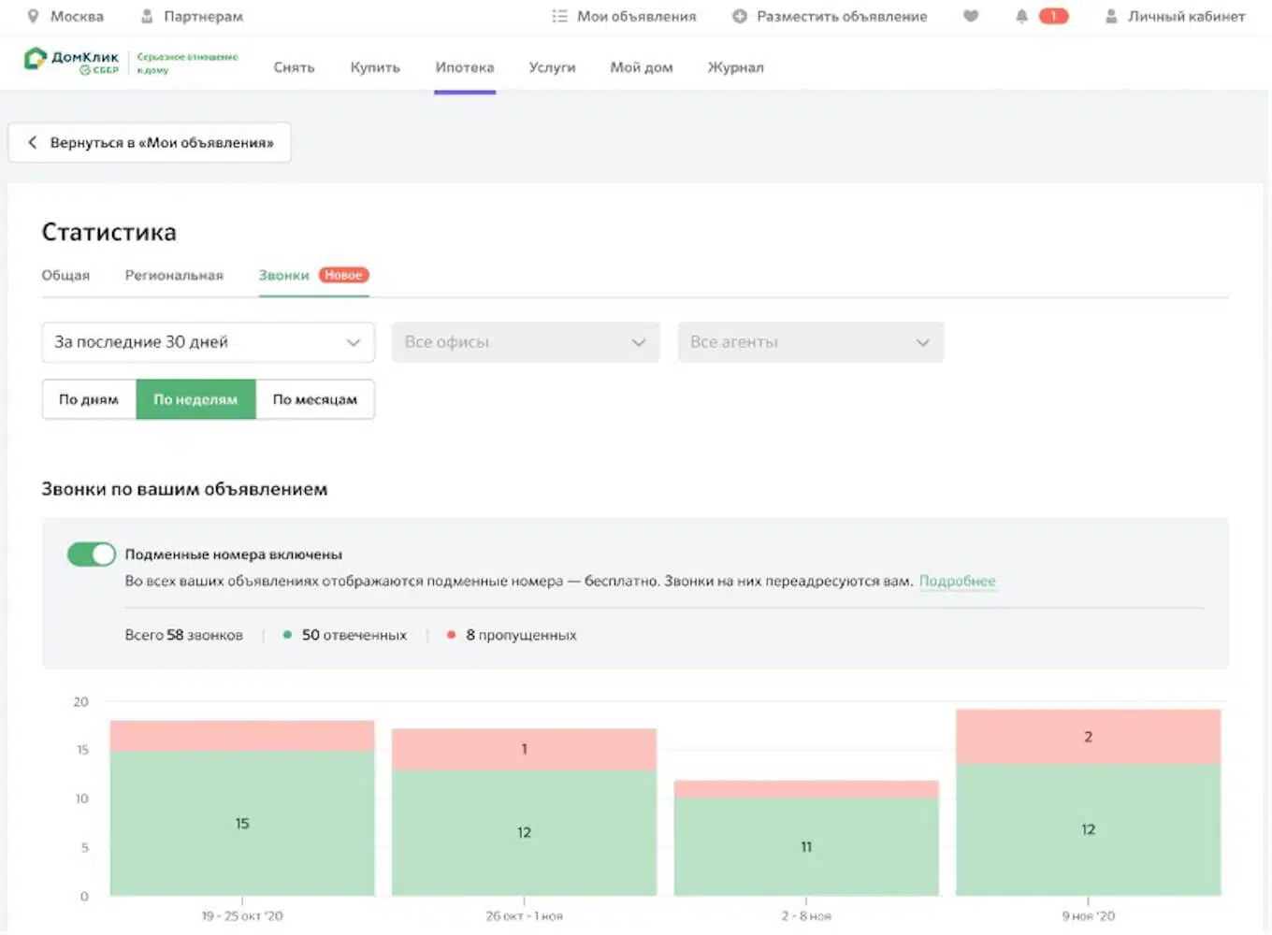Click the Всего 58 звонков text
Image resolution: width=1272 pixels, height=935 pixels.
[183, 635]
